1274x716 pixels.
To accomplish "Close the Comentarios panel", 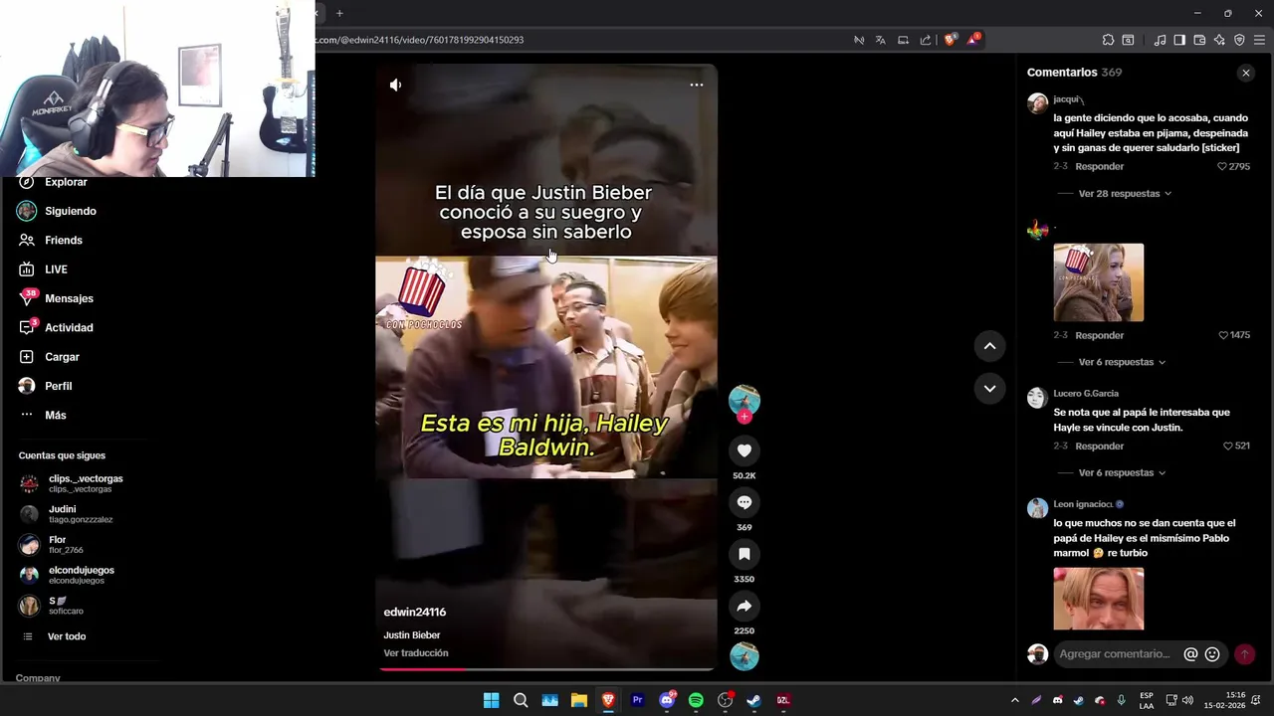I will pyautogui.click(x=1245, y=73).
